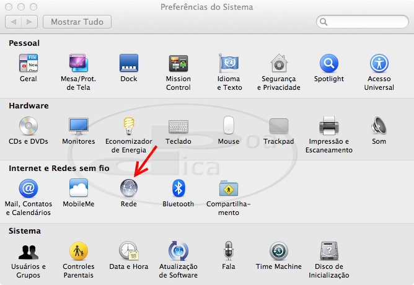Viewport: 414px width, 285px height.
Task: Open Spotlight preferences
Action: point(329,63)
